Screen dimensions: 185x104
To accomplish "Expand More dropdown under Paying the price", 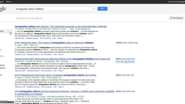I will point(61,55).
